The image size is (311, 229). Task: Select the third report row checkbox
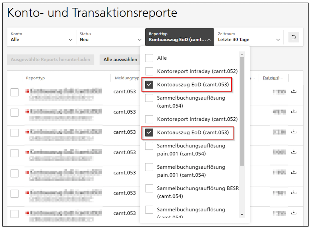pos(15,133)
